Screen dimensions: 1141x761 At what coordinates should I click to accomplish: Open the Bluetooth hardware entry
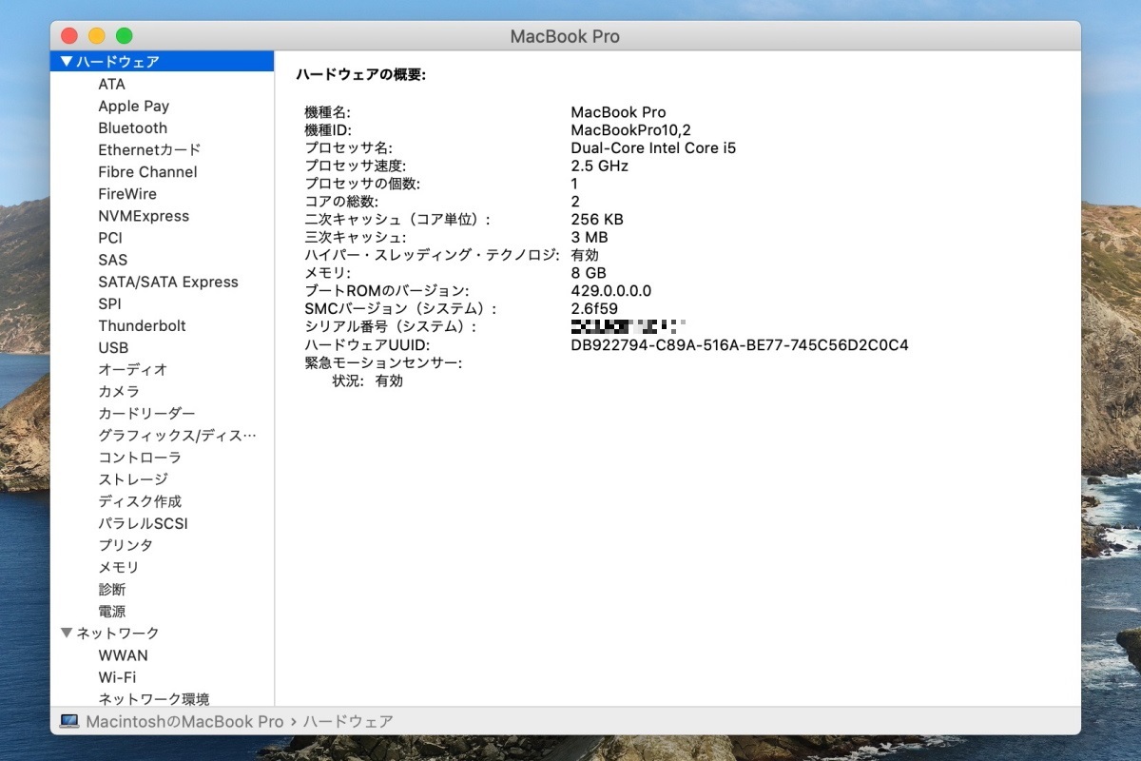coord(132,127)
